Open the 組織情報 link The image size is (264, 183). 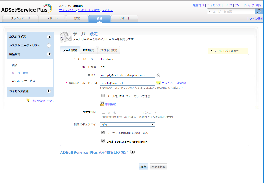coord(198,5)
